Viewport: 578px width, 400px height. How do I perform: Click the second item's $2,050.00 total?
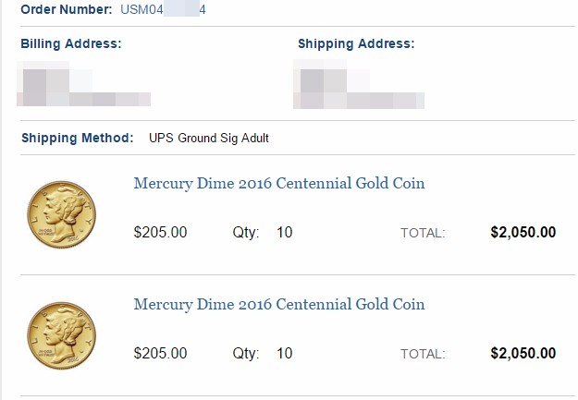click(523, 354)
